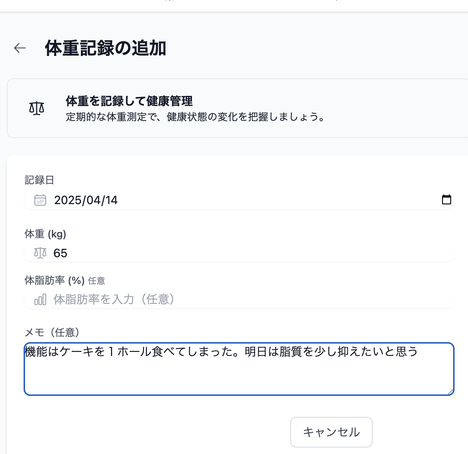Click the gray calendar icon beside the date
Viewport: 468px width, 454px height.
pos(40,200)
